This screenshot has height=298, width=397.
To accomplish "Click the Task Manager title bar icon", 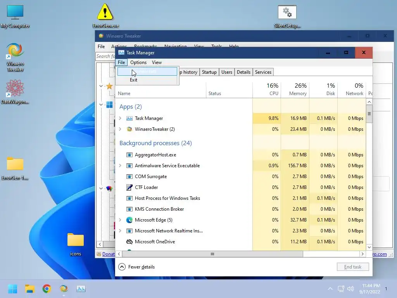I will 121,52.
